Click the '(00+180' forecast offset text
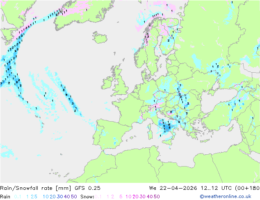The height and width of the screenshot is (200, 260). [247, 188]
